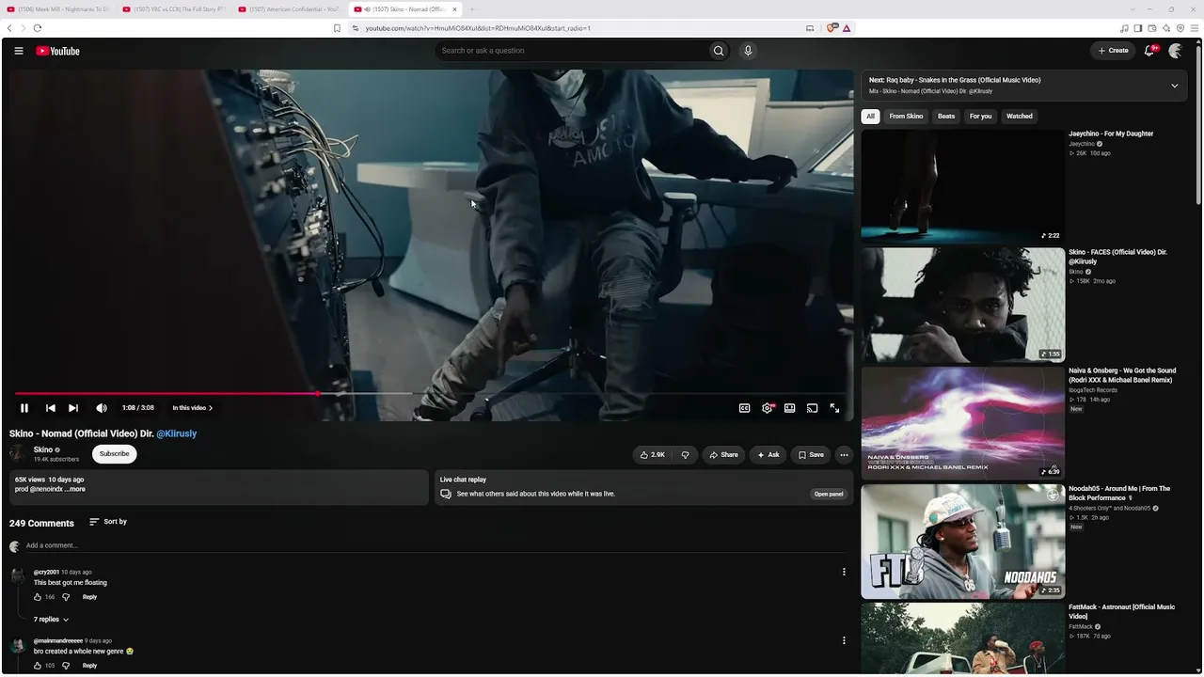Viewport: 1204px width, 677px height.
Task: Expand the description with ...more
Action: 74,489
